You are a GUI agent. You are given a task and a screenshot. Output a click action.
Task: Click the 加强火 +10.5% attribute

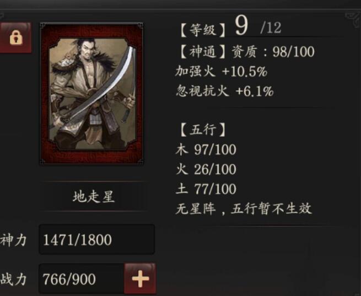(x=221, y=71)
